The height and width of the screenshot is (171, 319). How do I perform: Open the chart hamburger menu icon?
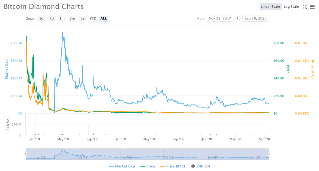click(x=312, y=7)
